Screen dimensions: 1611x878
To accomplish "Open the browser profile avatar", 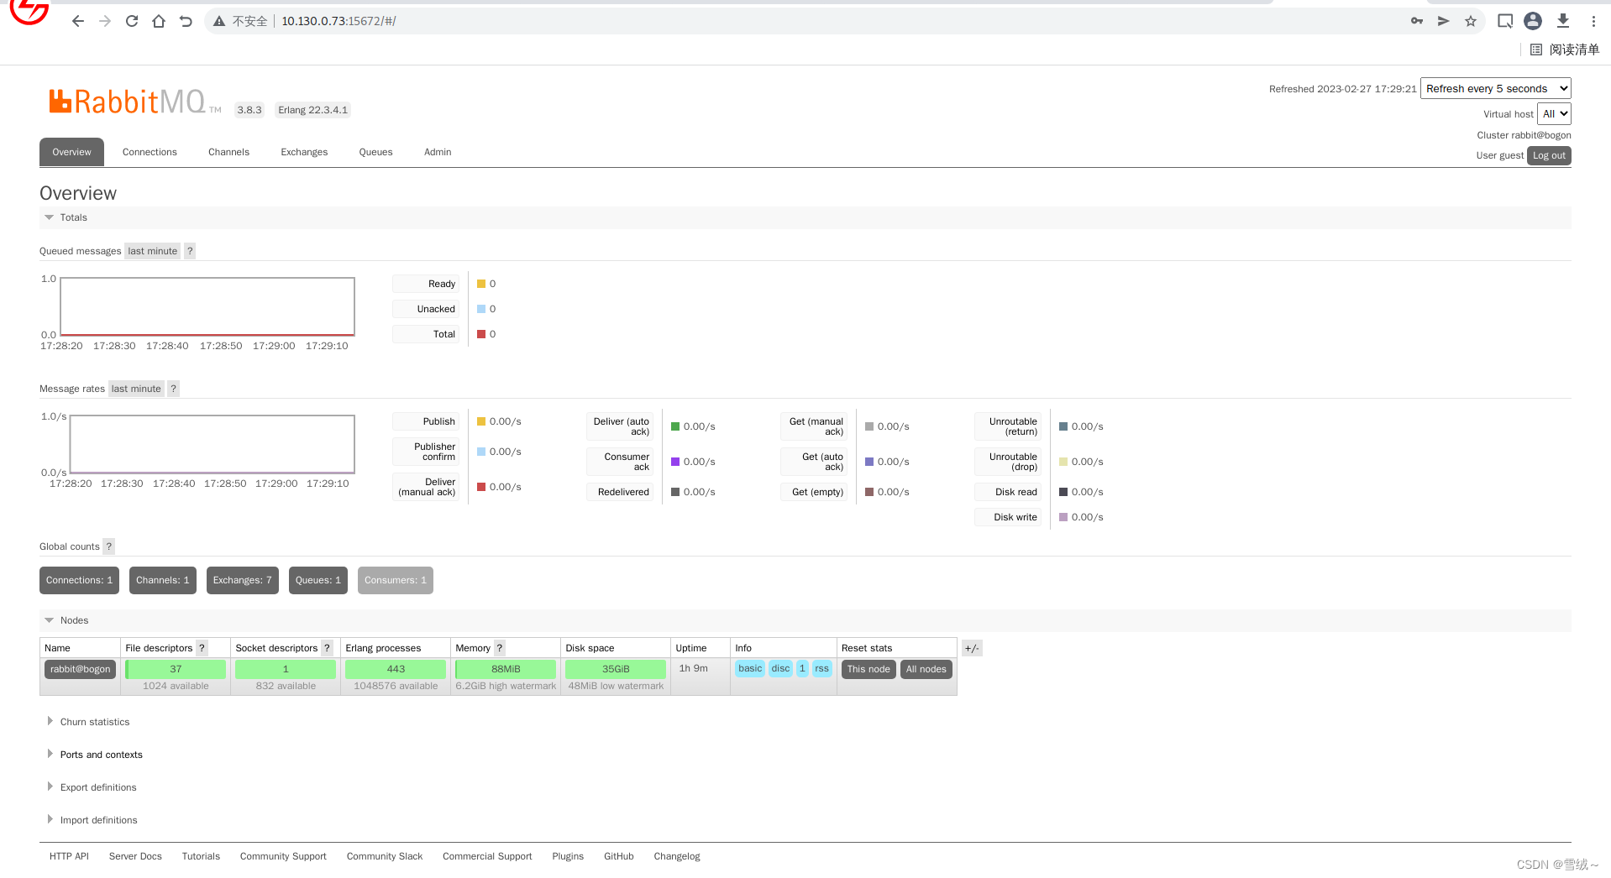I will click(1533, 21).
